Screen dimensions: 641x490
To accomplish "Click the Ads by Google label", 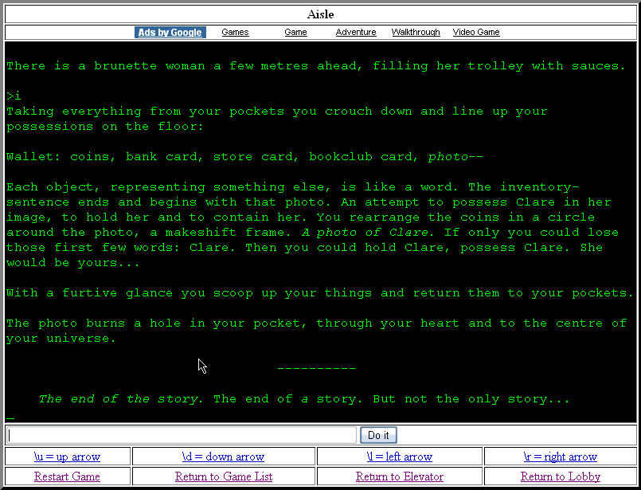I will point(170,33).
